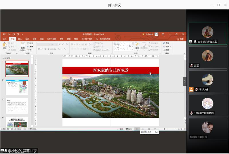The width and height of the screenshot is (229, 154).
Task: Click the New Slide icon in the ribbon
Action: click(23, 45)
